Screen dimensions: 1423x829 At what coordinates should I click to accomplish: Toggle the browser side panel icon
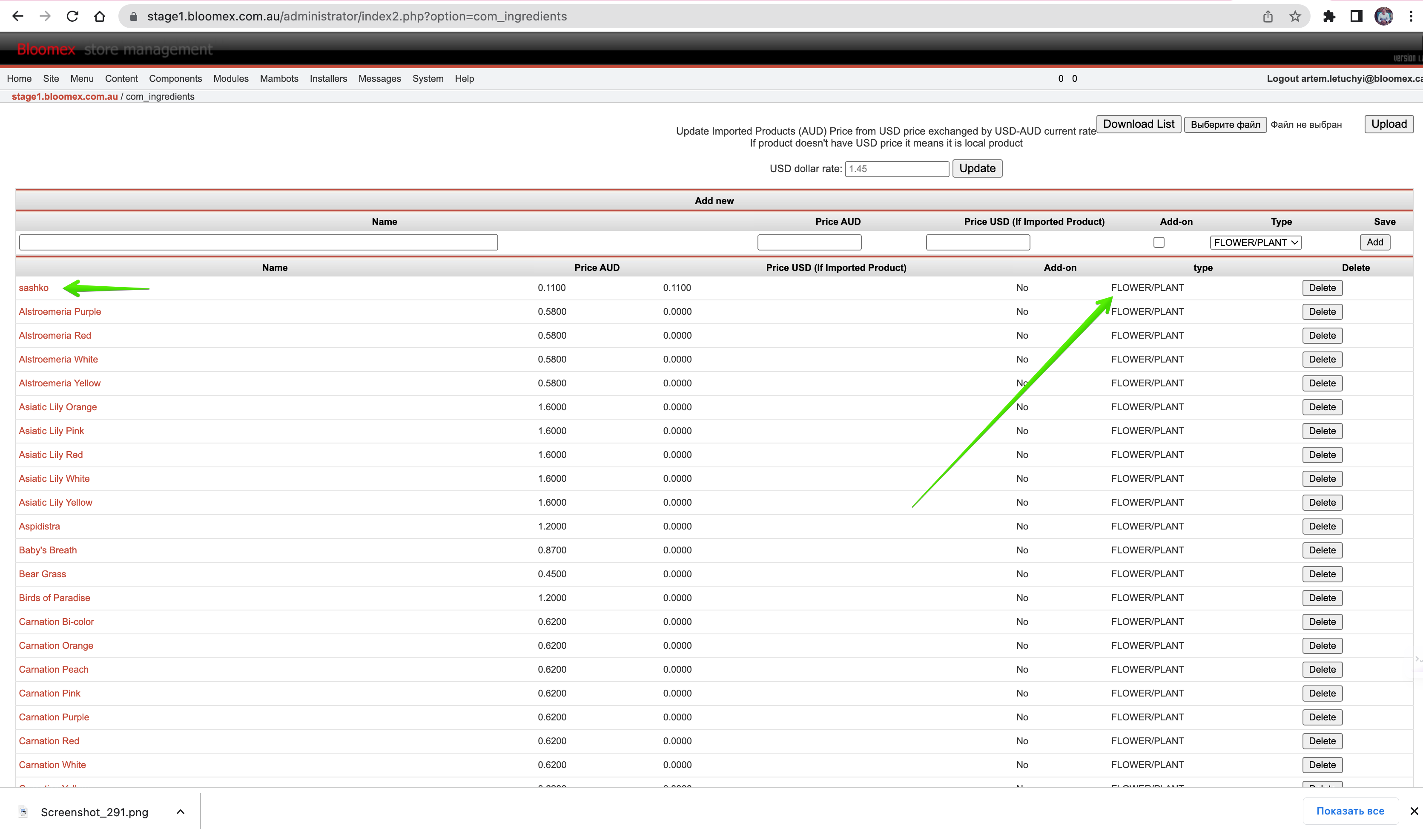click(x=1357, y=16)
